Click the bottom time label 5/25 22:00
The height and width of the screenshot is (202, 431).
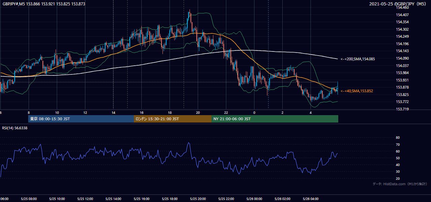click(x=226, y=199)
